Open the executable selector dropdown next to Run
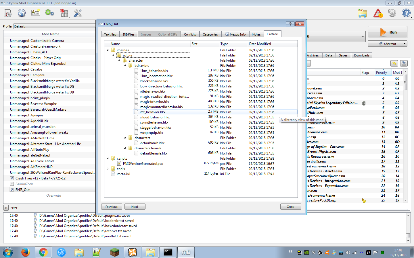Screen dimensions: 414x258 tap(363, 36)
